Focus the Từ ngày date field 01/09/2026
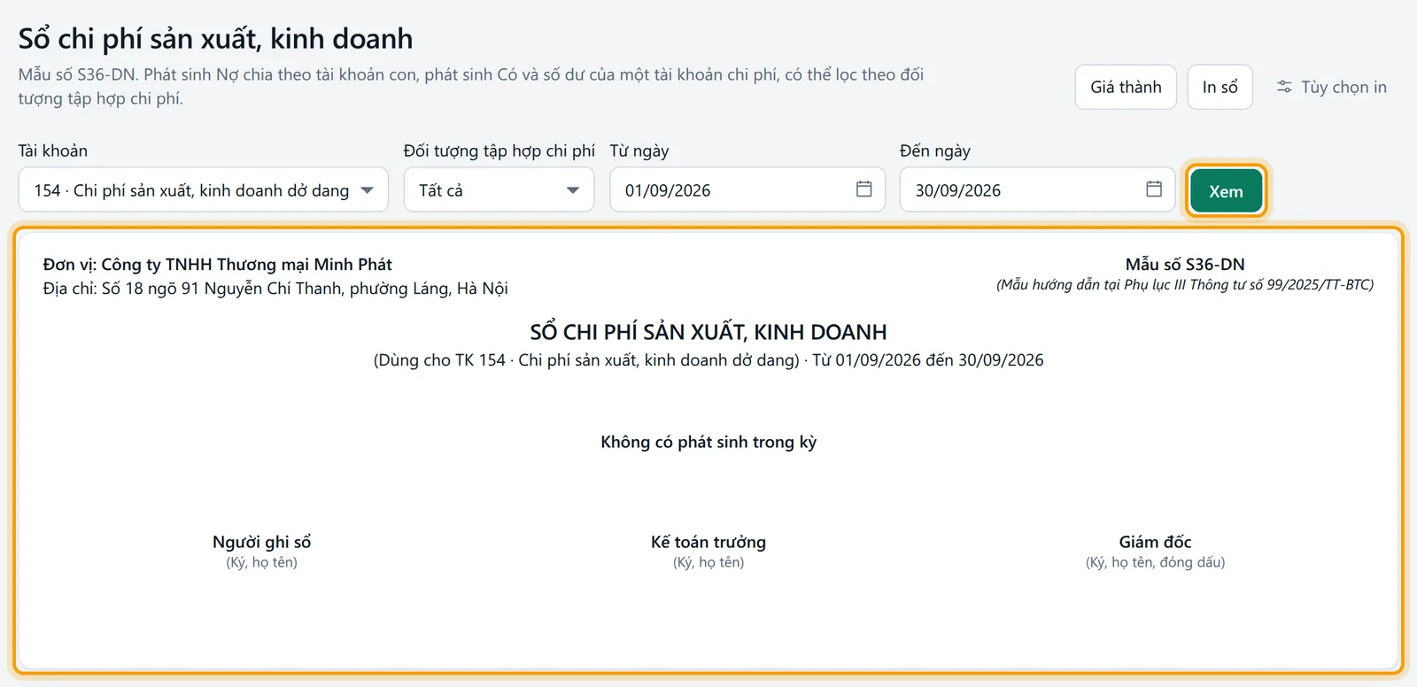 [747, 189]
